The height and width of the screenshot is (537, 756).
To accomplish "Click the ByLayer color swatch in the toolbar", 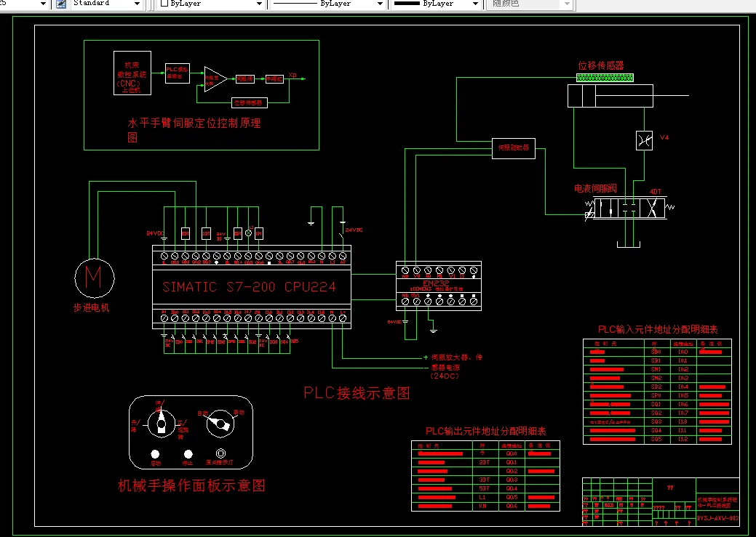I will (165, 4).
